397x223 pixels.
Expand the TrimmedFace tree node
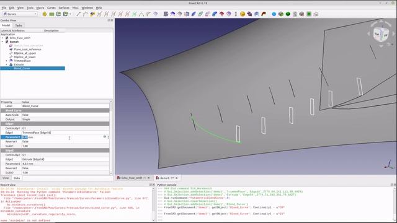coord(7,61)
